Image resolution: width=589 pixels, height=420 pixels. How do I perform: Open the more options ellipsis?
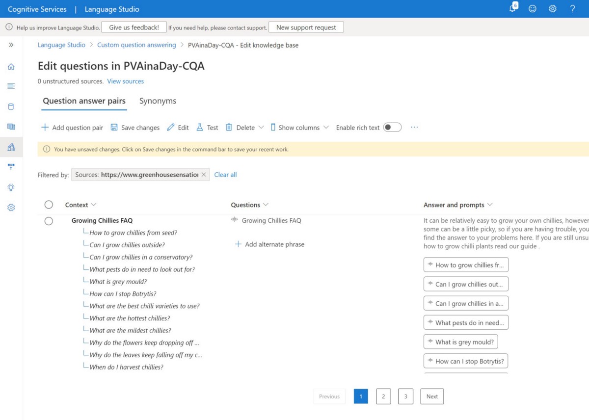[414, 128]
